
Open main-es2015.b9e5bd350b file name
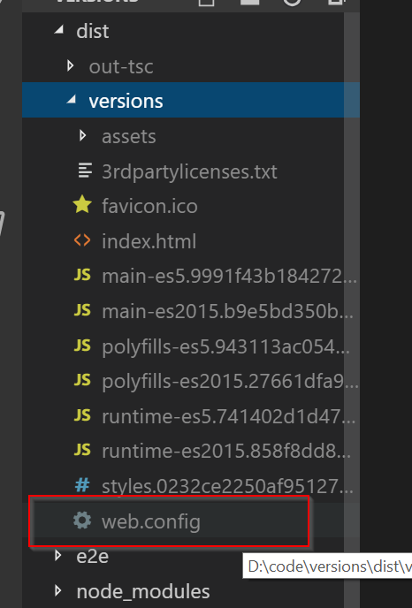pyautogui.click(x=228, y=311)
